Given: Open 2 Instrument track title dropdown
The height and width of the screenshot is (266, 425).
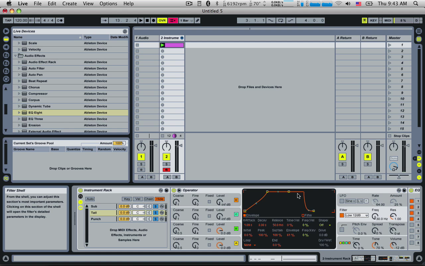Looking at the screenshot, I should click(x=182, y=38).
